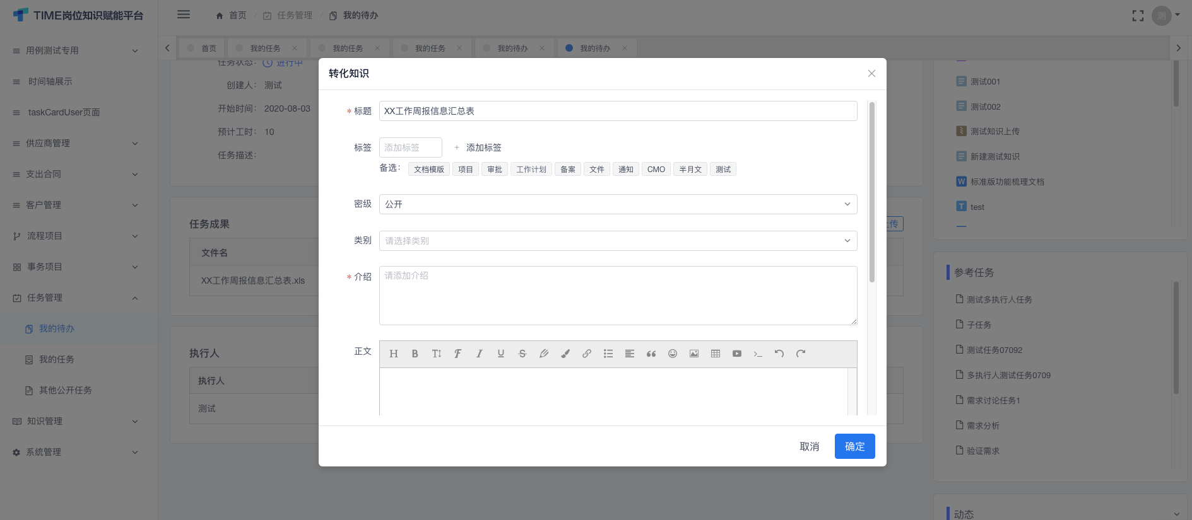Expand 用例测试专用 menu

pyautogui.click(x=79, y=50)
